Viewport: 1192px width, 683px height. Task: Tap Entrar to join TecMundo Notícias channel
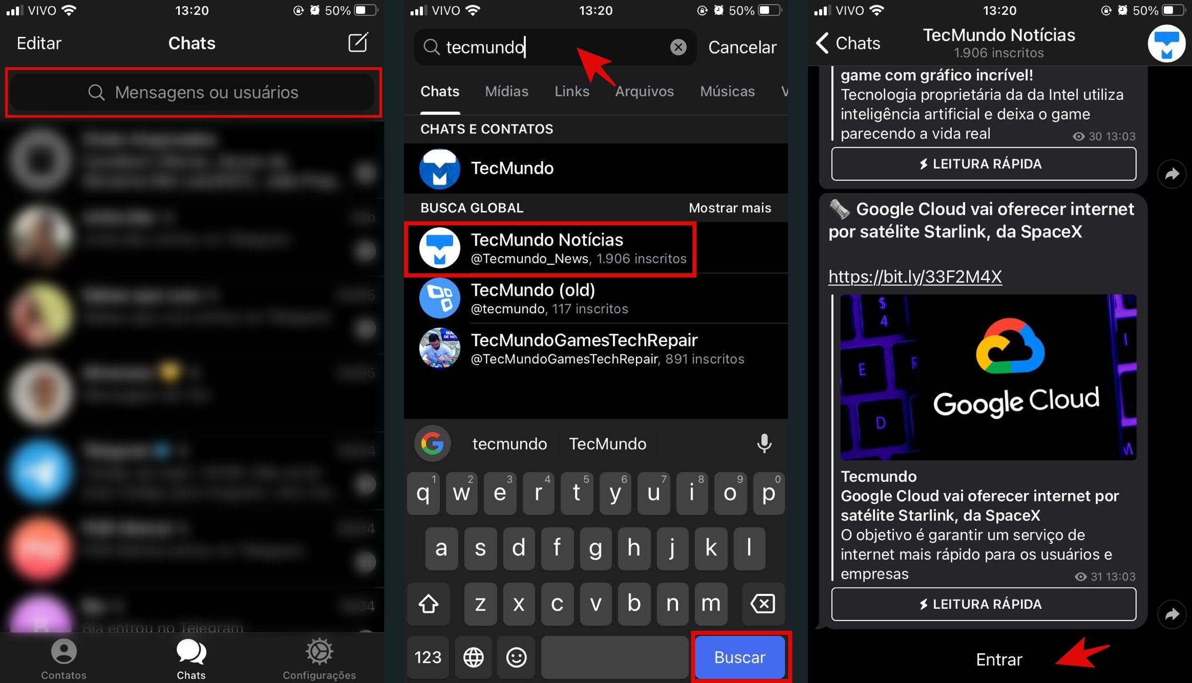(991, 657)
